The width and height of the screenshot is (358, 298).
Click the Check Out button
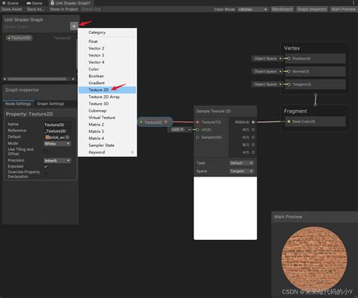(x=91, y=9)
